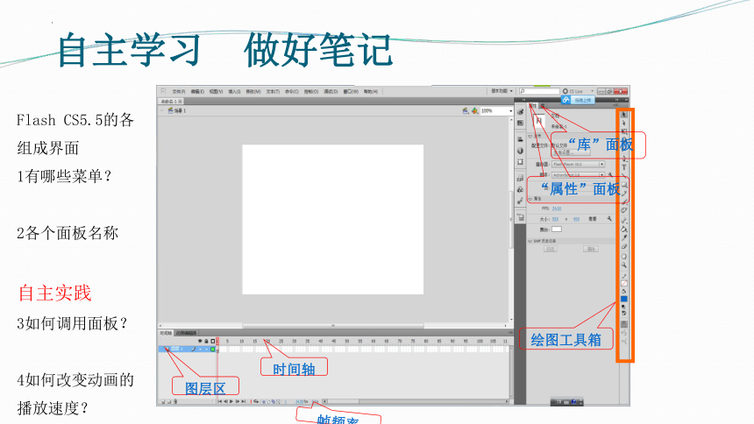Image resolution: width=754 pixels, height=424 pixels.
Task: Switch to the Timeline tab
Action: 166,333
